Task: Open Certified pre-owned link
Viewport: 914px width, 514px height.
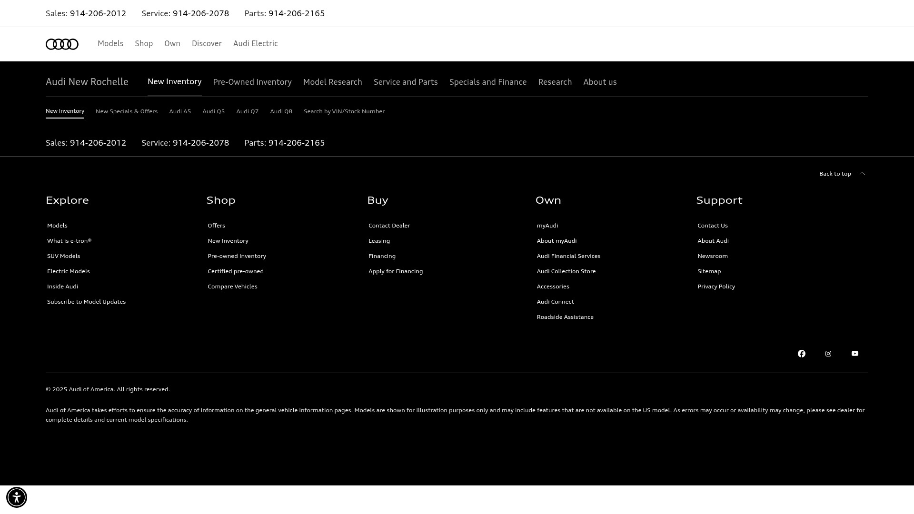Action: 235,271
